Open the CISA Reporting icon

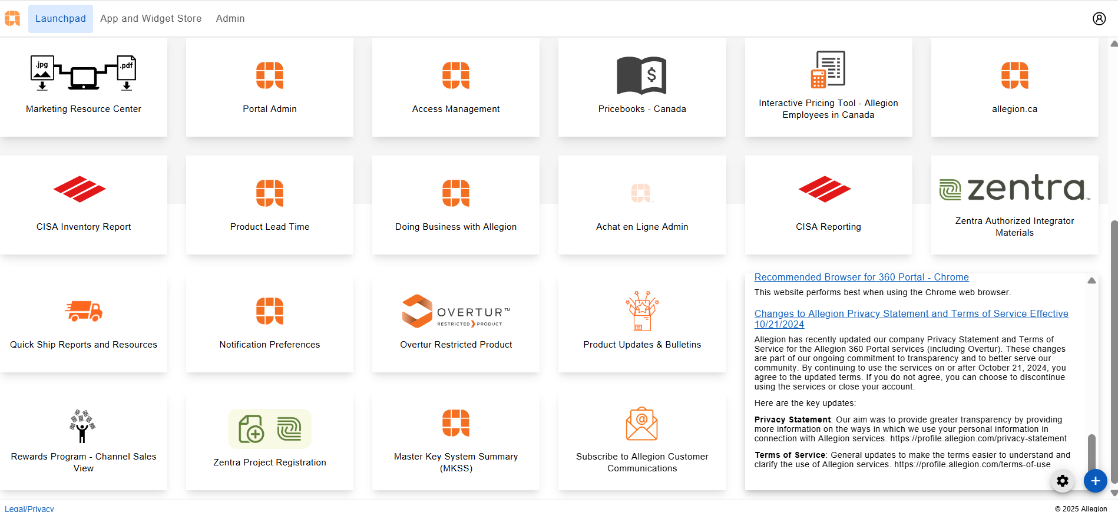(x=825, y=189)
